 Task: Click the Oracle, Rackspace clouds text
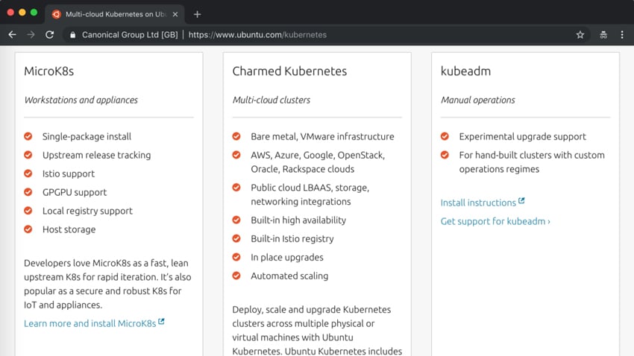click(x=302, y=169)
